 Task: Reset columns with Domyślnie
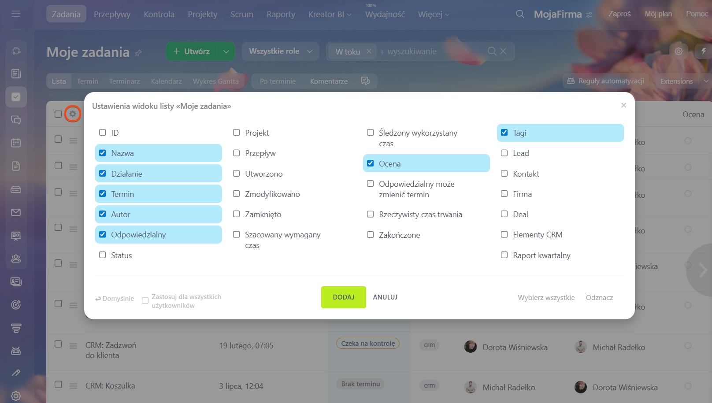115,299
